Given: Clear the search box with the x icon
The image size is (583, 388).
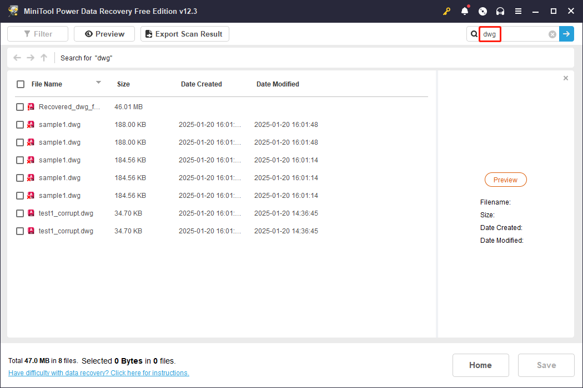Looking at the screenshot, I should [552, 34].
